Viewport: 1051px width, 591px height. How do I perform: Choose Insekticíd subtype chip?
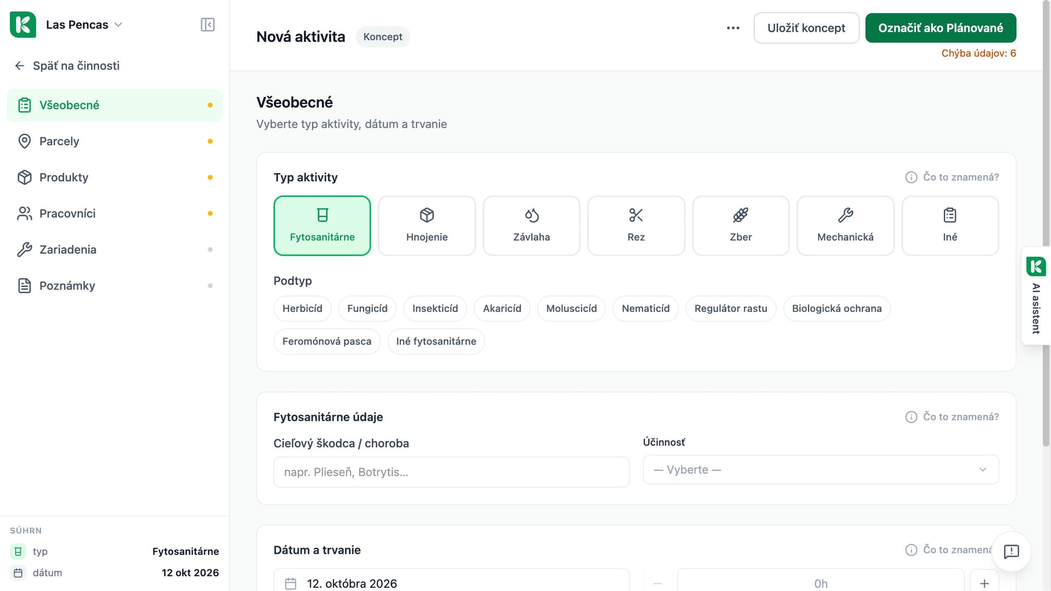(435, 309)
